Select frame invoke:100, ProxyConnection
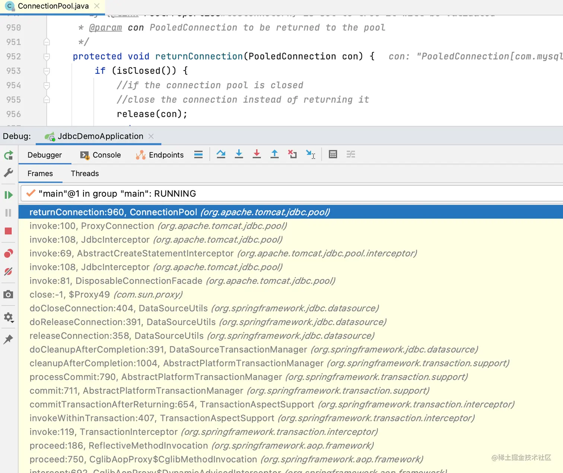The height and width of the screenshot is (473, 563). click(x=290, y=226)
